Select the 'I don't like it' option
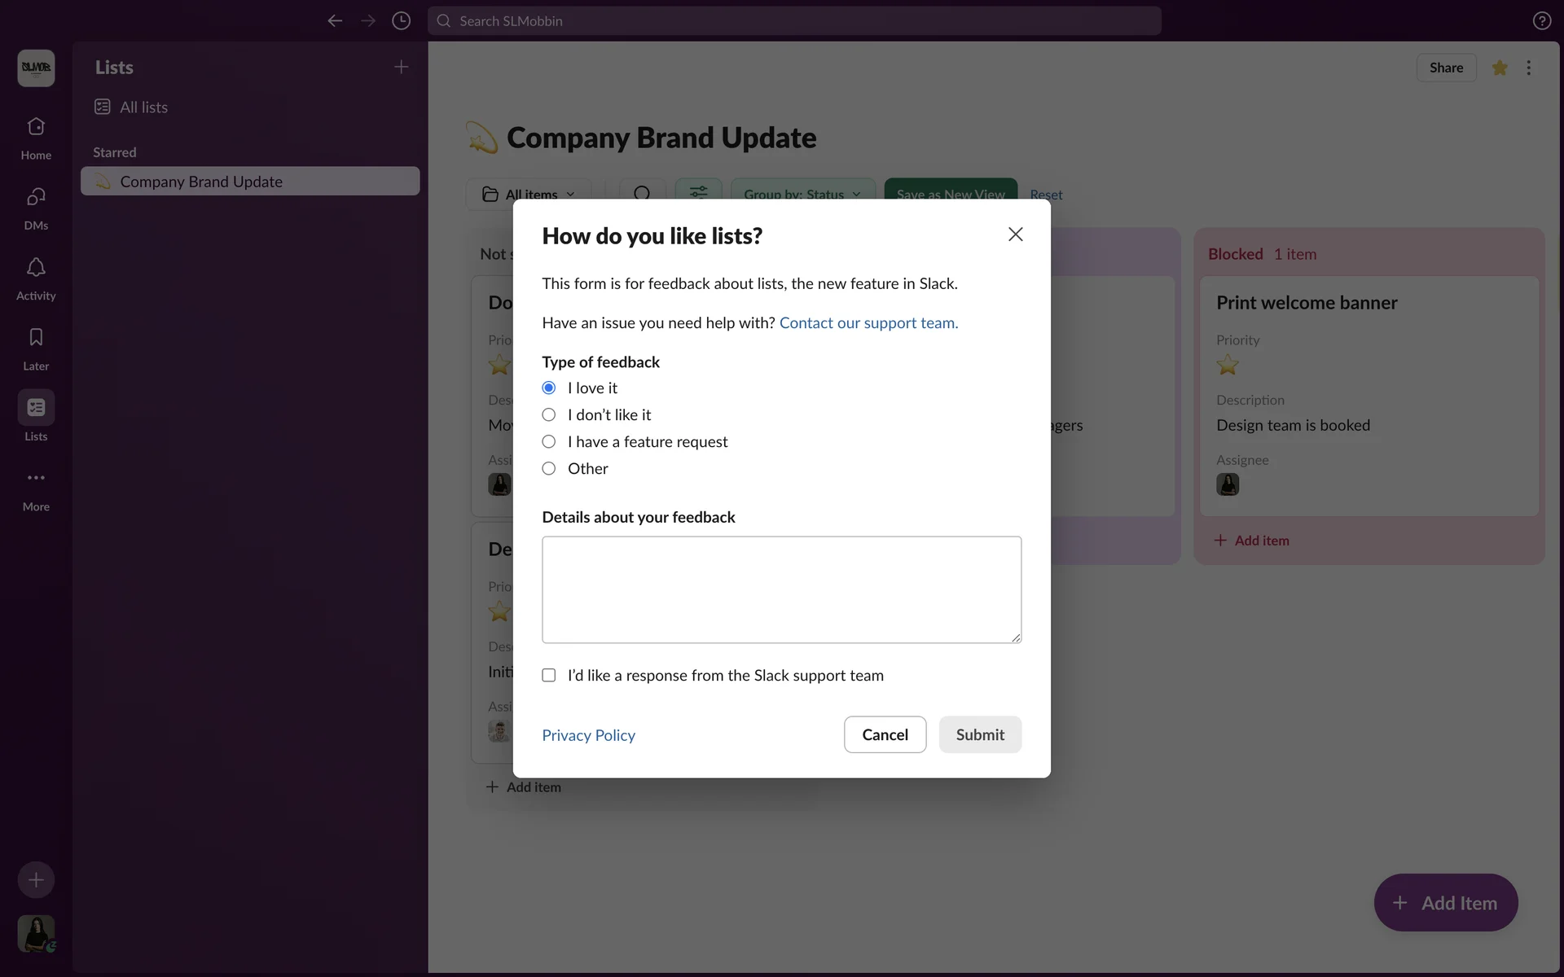This screenshot has width=1564, height=977. (x=549, y=415)
